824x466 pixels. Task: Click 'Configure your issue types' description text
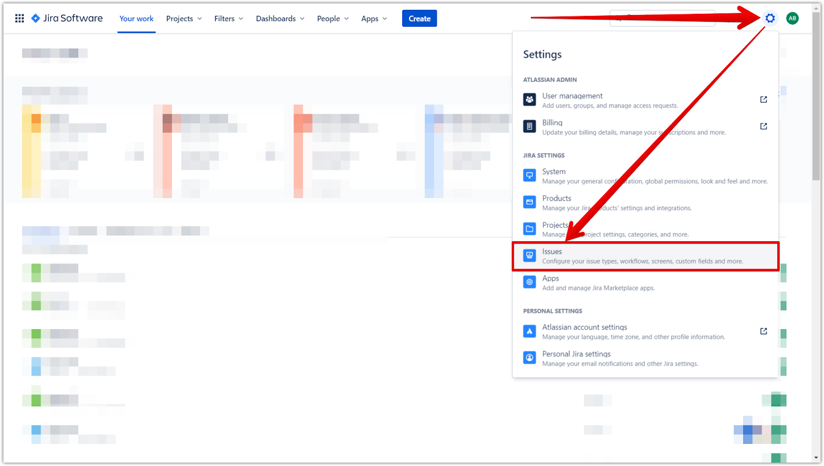[643, 261]
